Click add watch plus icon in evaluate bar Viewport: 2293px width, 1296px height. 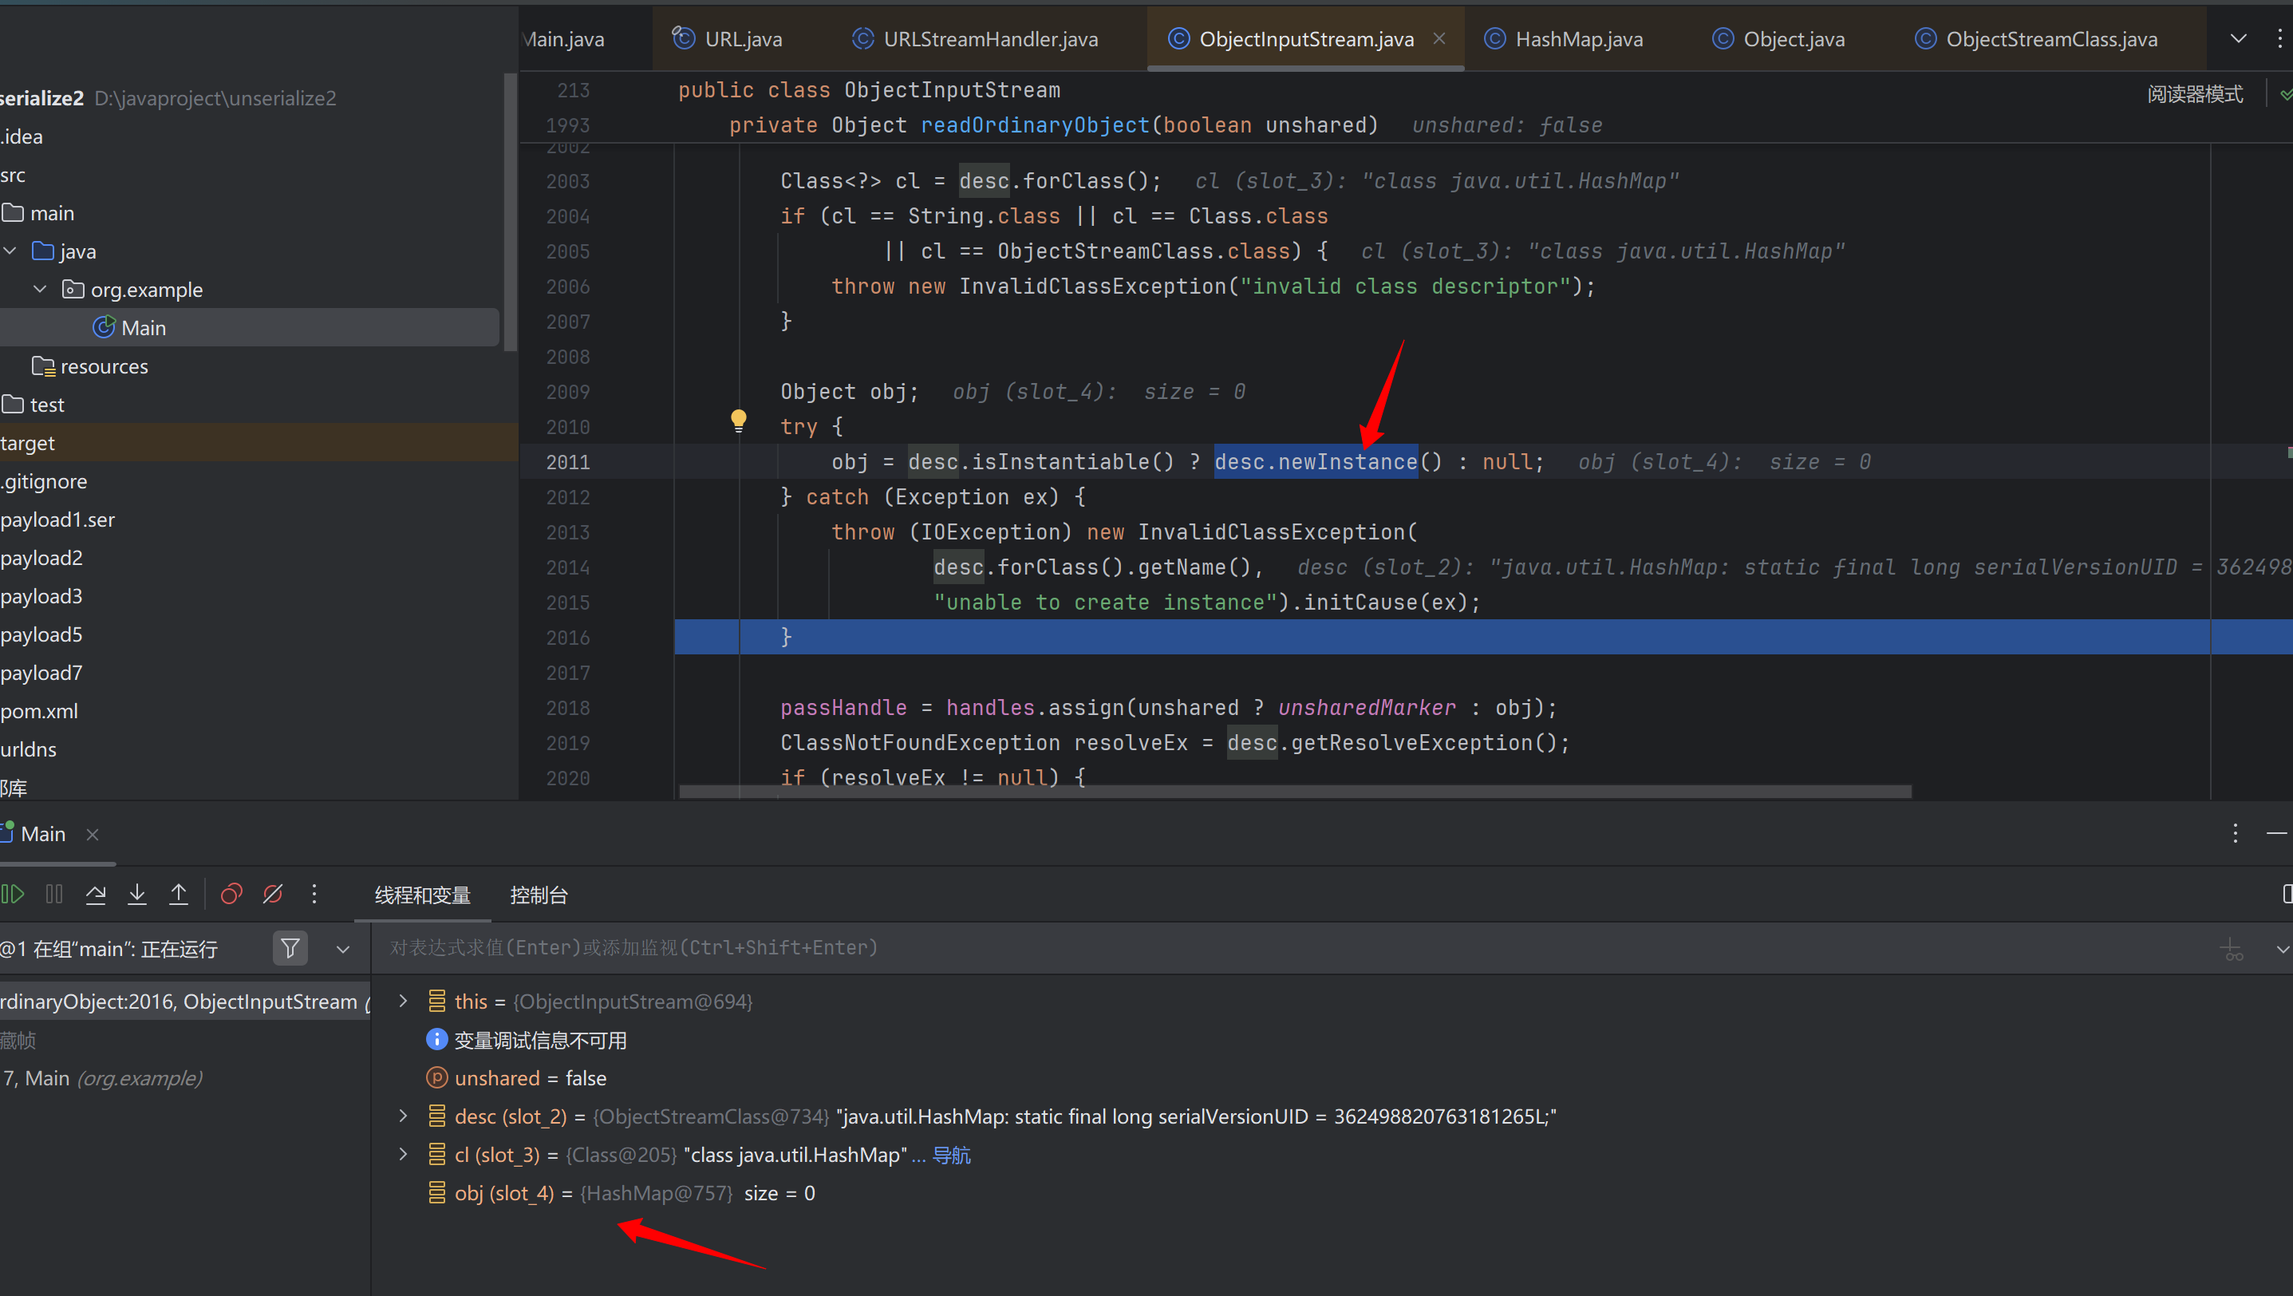(x=2232, y=949)
